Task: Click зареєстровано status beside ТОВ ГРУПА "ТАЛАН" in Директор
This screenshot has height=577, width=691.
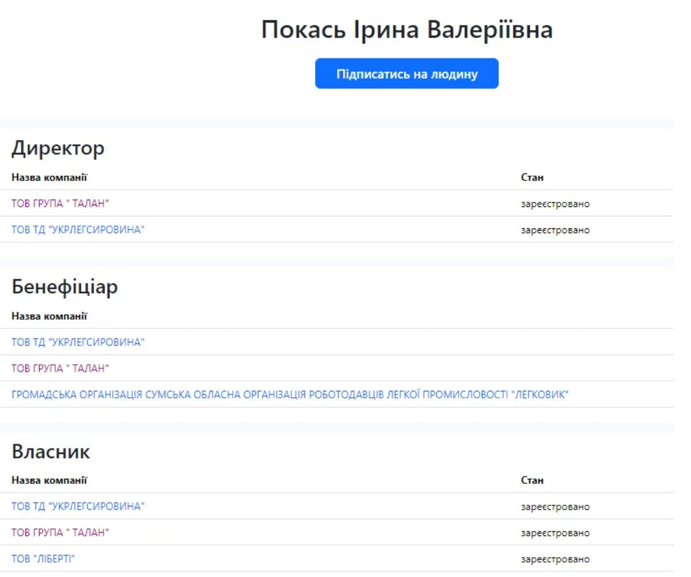Action: (x=556, y=204)
